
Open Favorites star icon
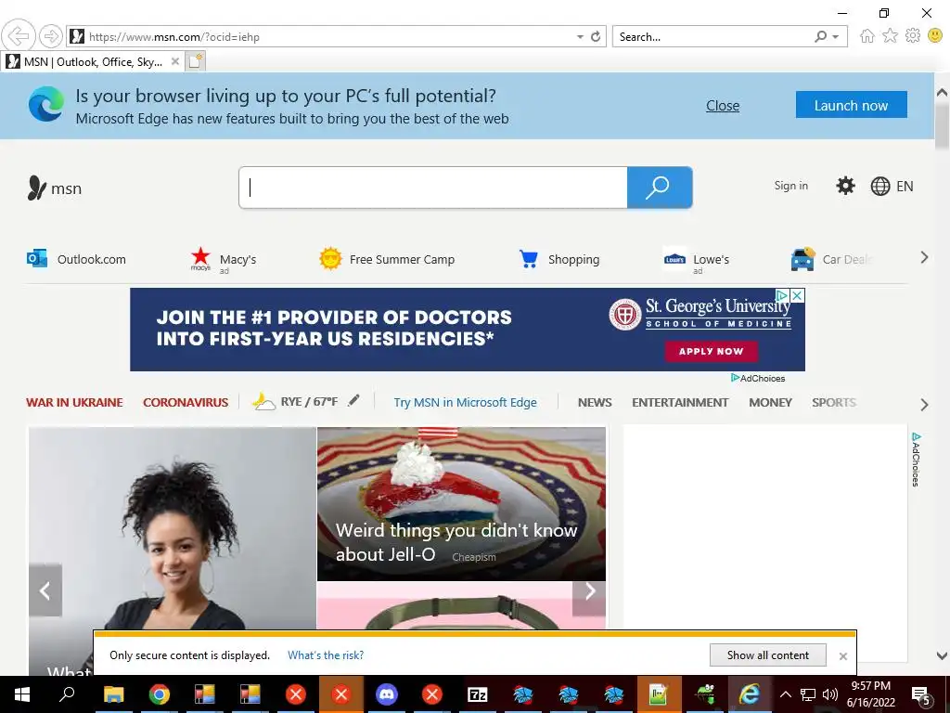pyautogui.click(x=890, y=36)
